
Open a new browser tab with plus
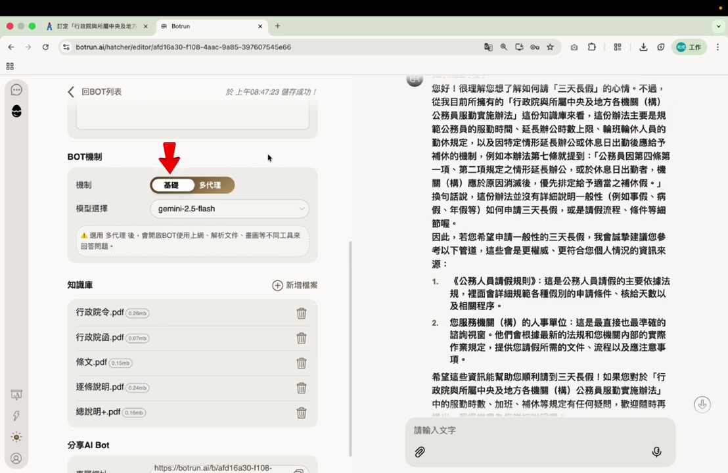pyautogui.click(x=278, y=26)
